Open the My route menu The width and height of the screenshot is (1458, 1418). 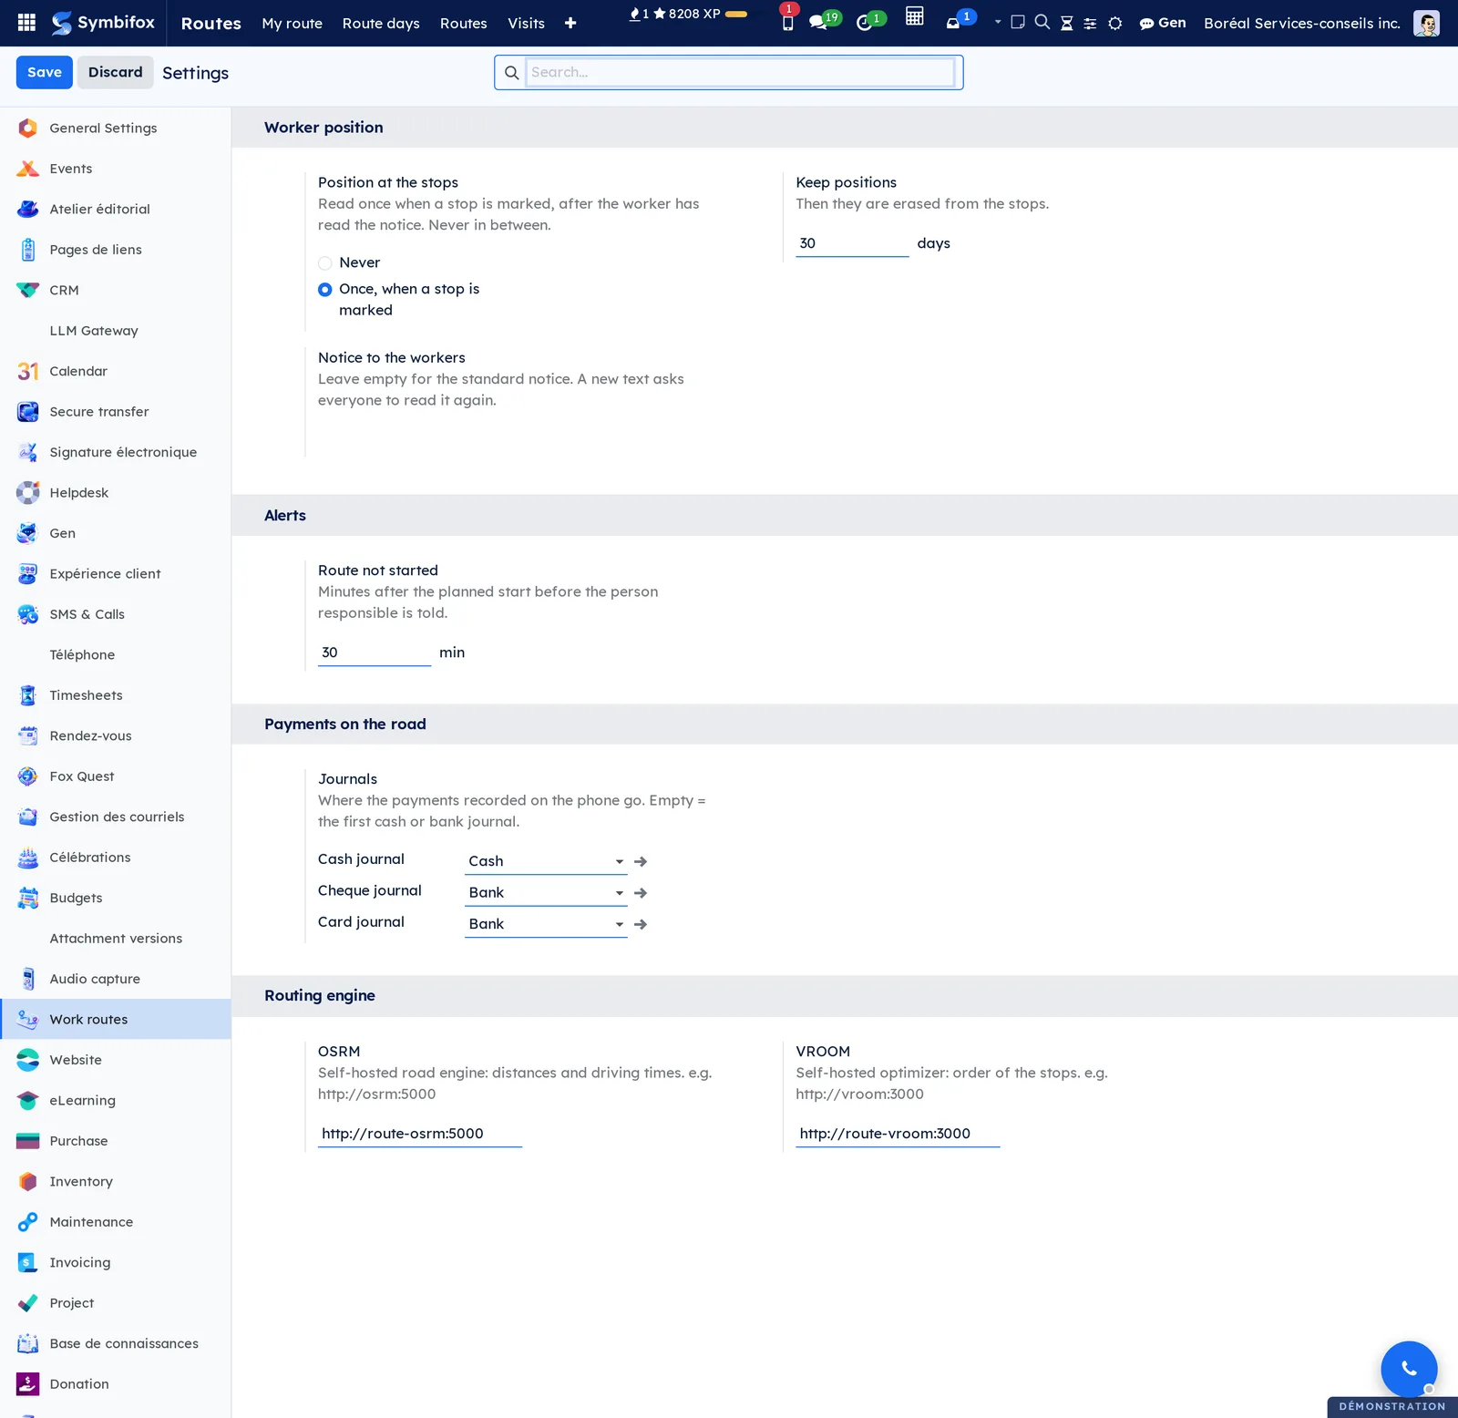[293, 23]
